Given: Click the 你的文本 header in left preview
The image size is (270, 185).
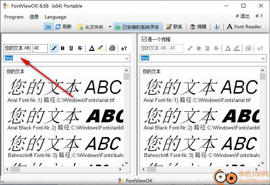Looking at the screenshot, I should pyautogui.click(x=15, y=71).
